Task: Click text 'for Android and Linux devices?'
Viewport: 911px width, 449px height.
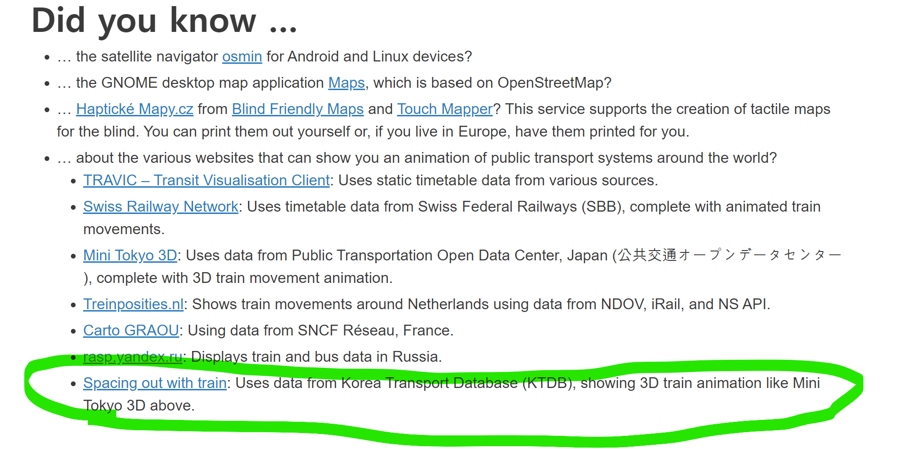Action: pyautogui.click(x=369, y=57)
